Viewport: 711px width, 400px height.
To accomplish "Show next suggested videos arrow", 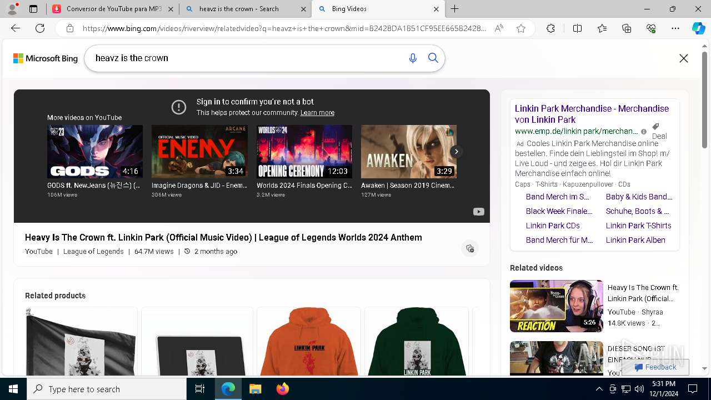I will tap(456, 152).
